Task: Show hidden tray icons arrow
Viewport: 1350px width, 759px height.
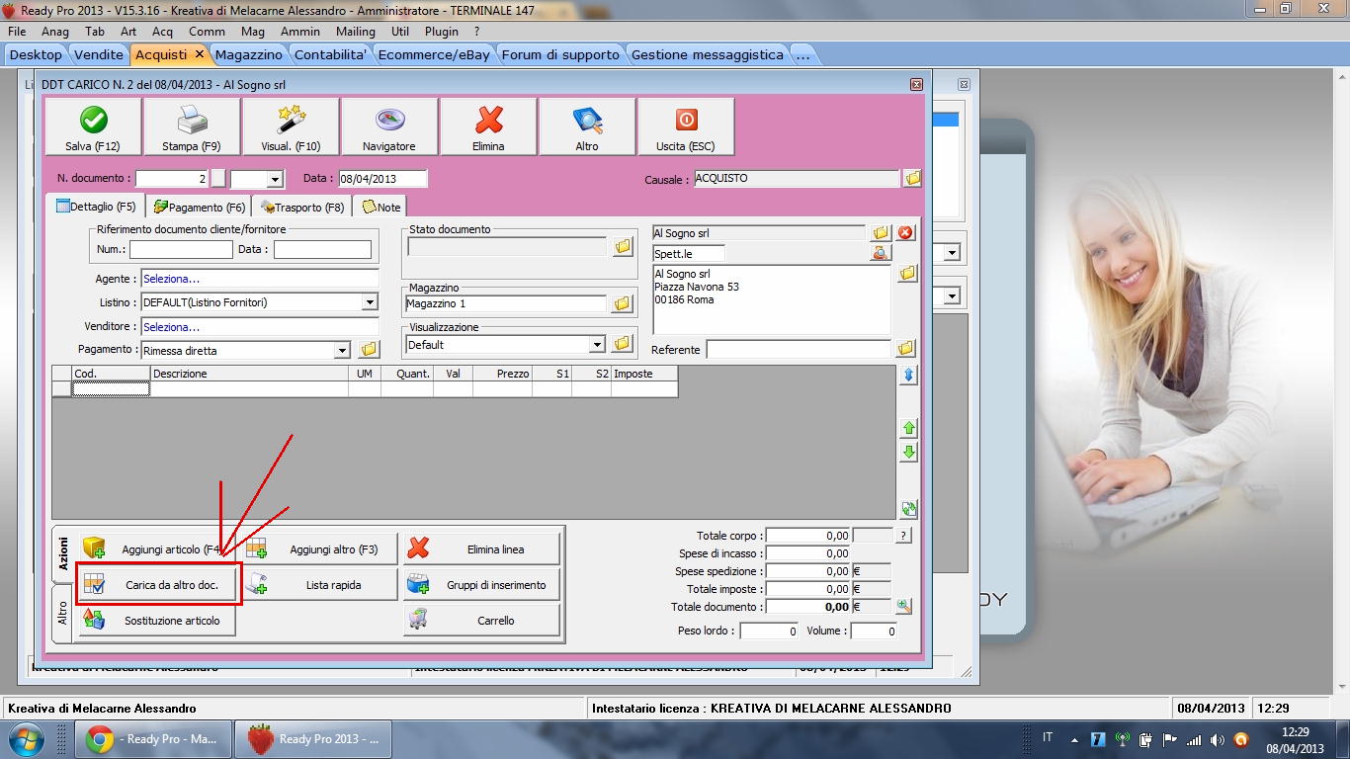Action: pos(1074,739)
